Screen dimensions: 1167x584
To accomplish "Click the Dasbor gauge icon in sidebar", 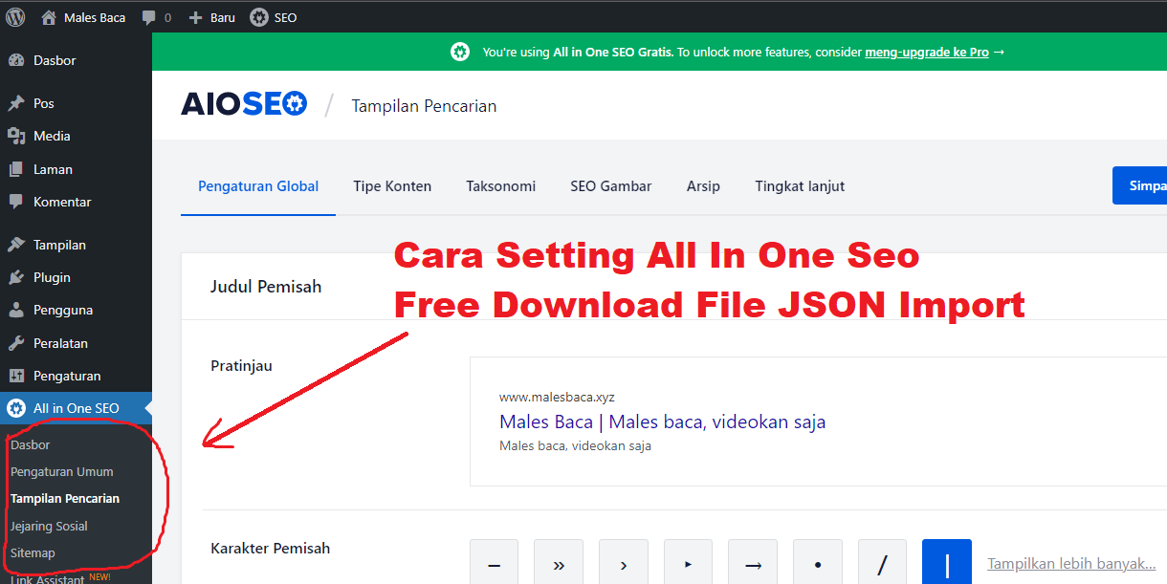I will tap(16, 60).
